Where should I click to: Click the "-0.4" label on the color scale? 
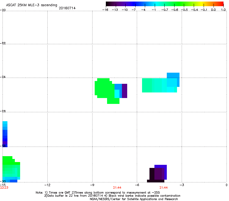195,10
